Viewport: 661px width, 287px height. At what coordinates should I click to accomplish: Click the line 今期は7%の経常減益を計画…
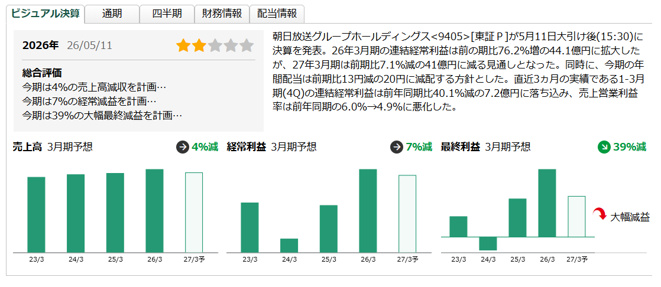(x=89, y=102)
